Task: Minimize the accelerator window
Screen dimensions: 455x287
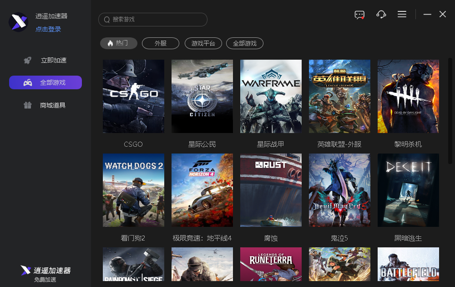Action: (427, 14)
